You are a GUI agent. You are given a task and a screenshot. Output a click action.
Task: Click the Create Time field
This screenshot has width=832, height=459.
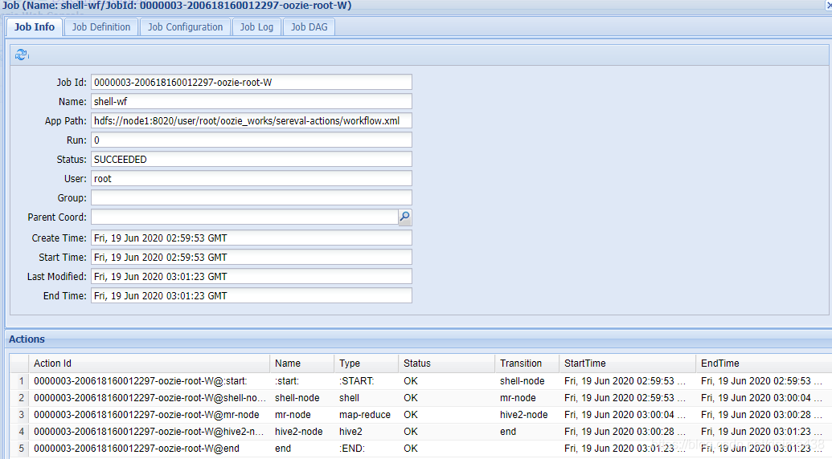click(x=252, y=238)
